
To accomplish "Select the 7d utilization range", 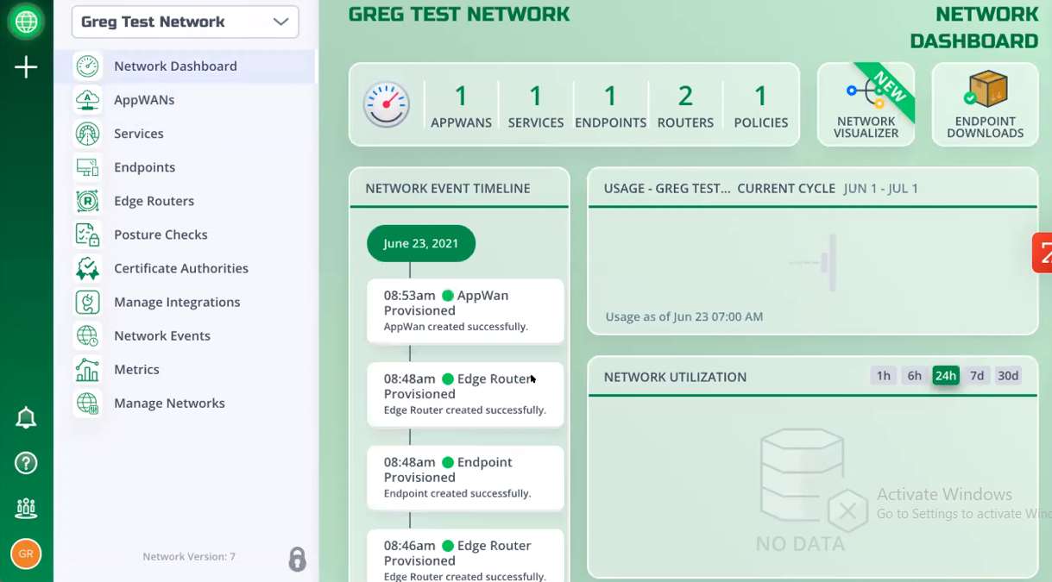I will [976, 375].
